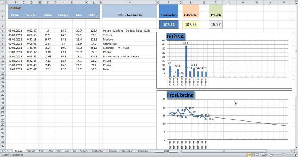The image size is (298, 157).
Task: Click the 100% zoom level button
Action: click(264, 155)
